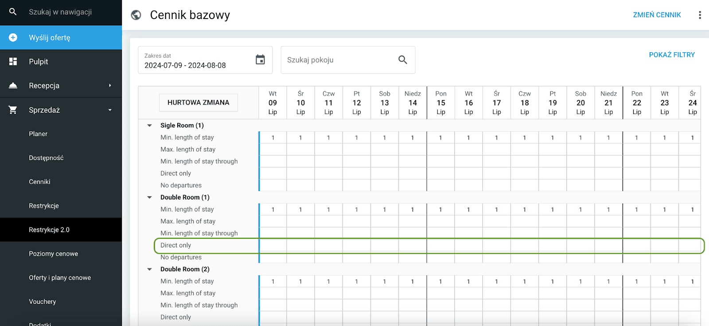Select the Sob 20 Lip column header

(x=580, y=103)
